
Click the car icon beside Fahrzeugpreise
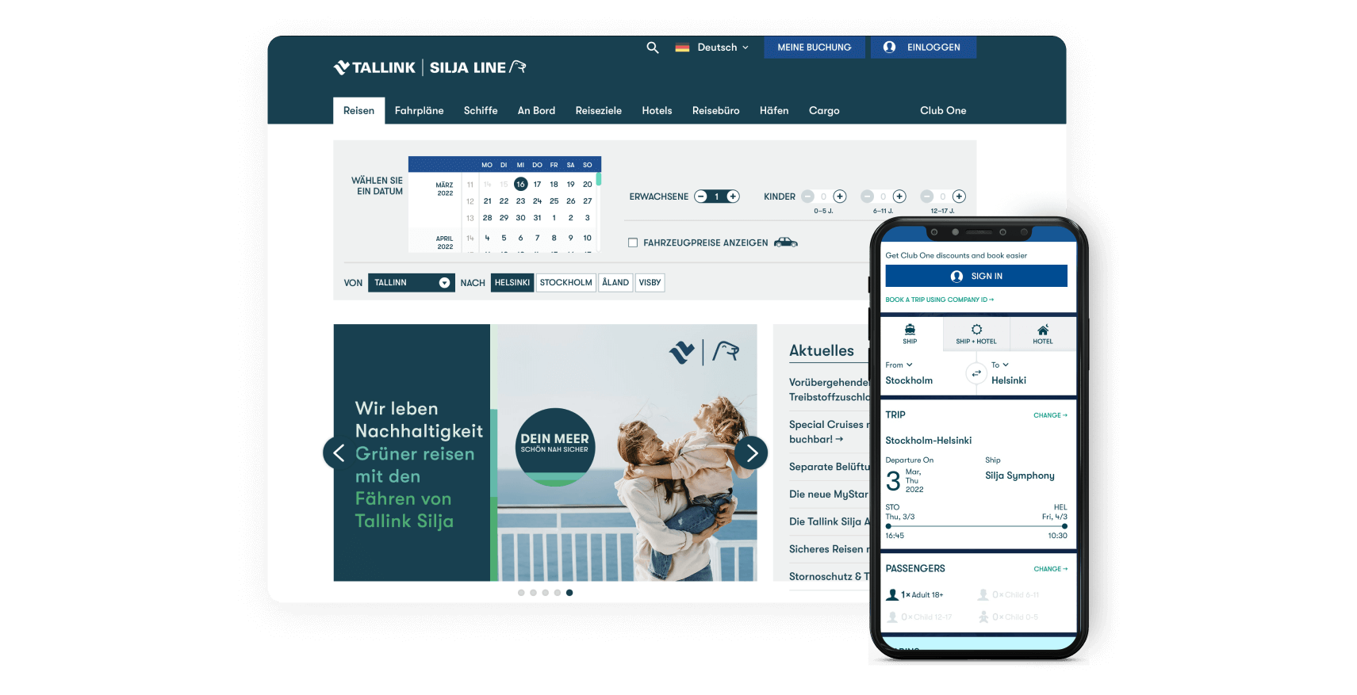click(785, 242)
